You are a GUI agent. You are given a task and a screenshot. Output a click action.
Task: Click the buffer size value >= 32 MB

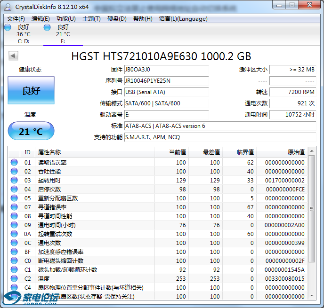point(293,70)
